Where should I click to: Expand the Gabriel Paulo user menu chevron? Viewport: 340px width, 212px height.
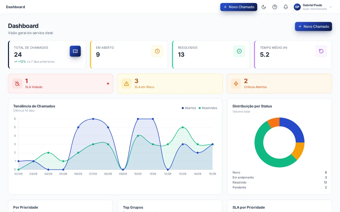331,7
